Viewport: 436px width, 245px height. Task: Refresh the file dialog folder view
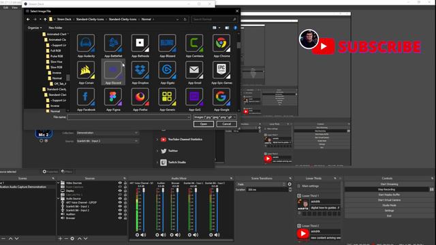185,20
